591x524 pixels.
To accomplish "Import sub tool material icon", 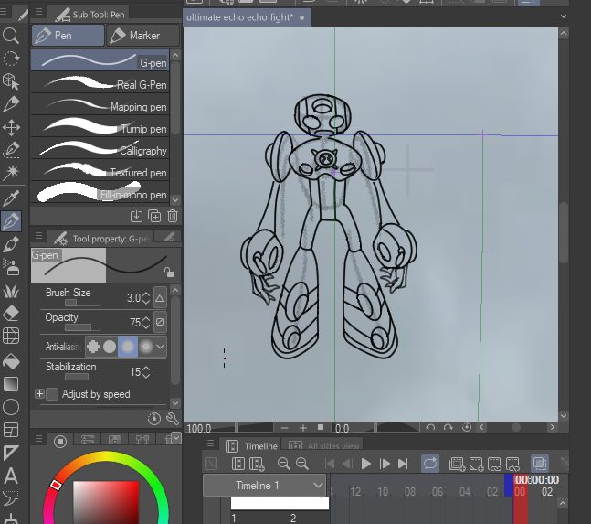I will pyautogui.click(x=136, y=216).
